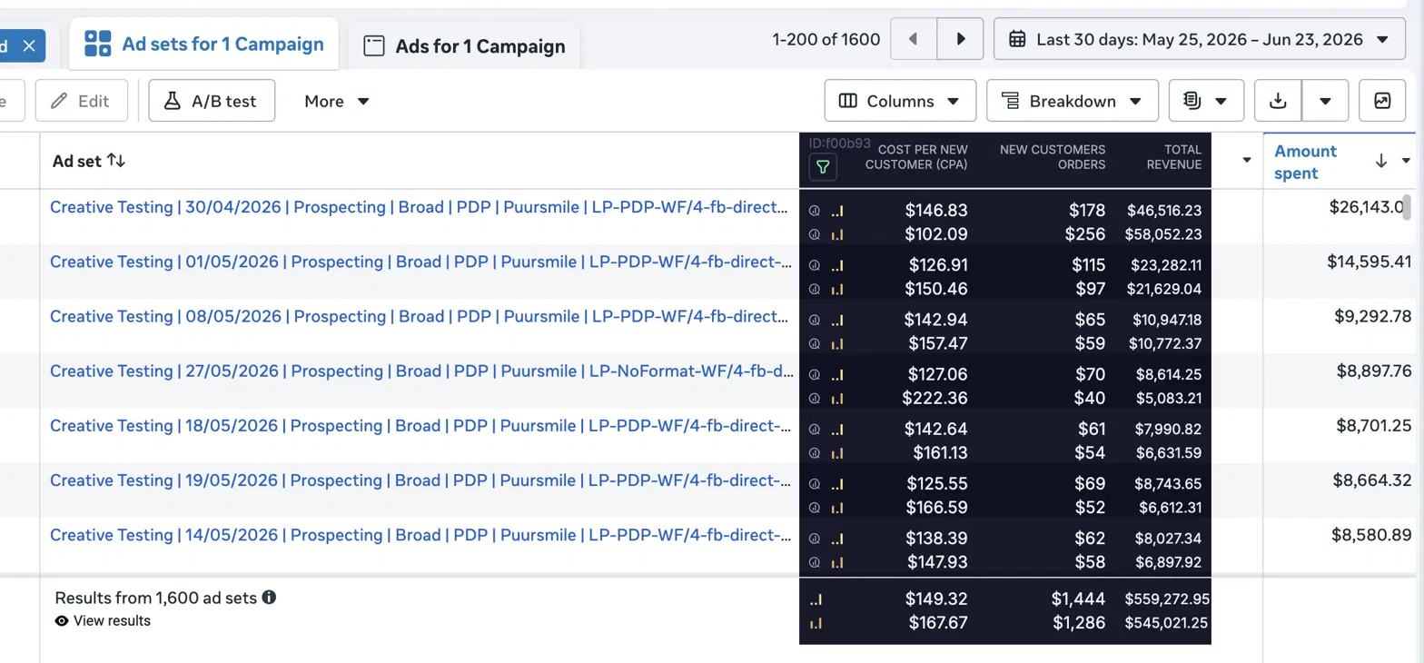Expand the More menu
The width and height of the screenshot is (1424, 663).
tap(336, 101)
